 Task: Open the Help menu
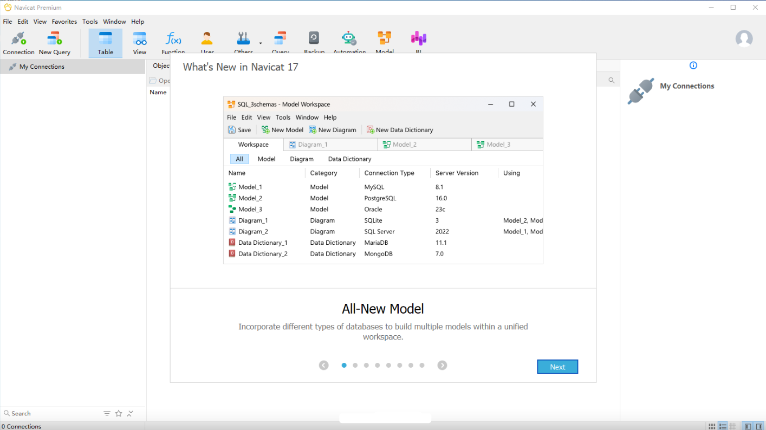point(138,22)
